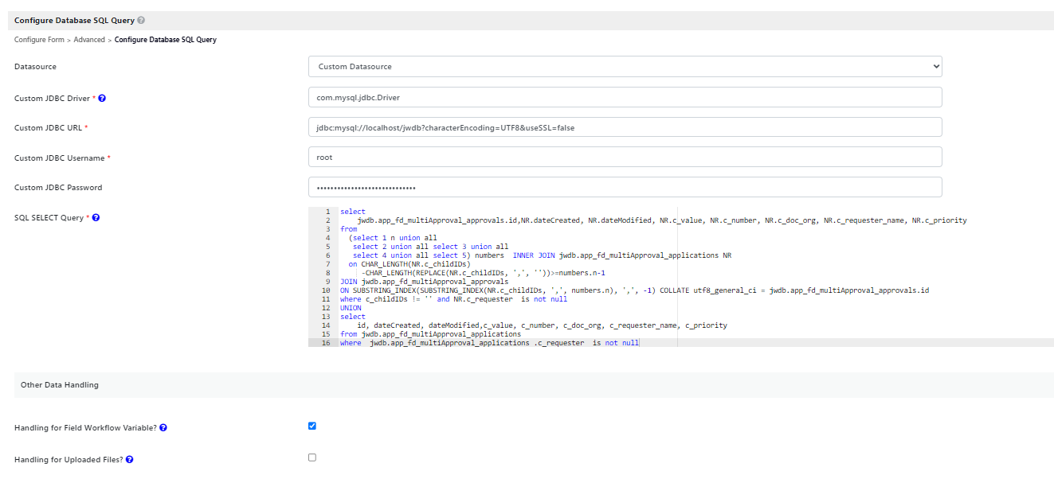This screenshot has width=1054, height=483.
Task: Enable Handling for Uploaded Files checkbox
Action: 312,458
